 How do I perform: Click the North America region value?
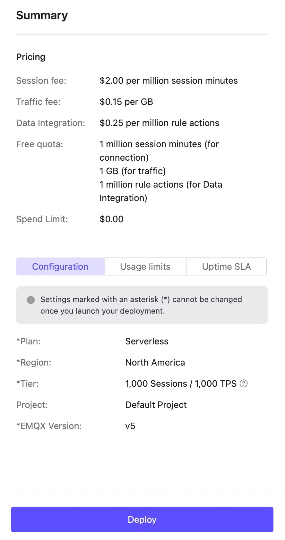(155, 362)
